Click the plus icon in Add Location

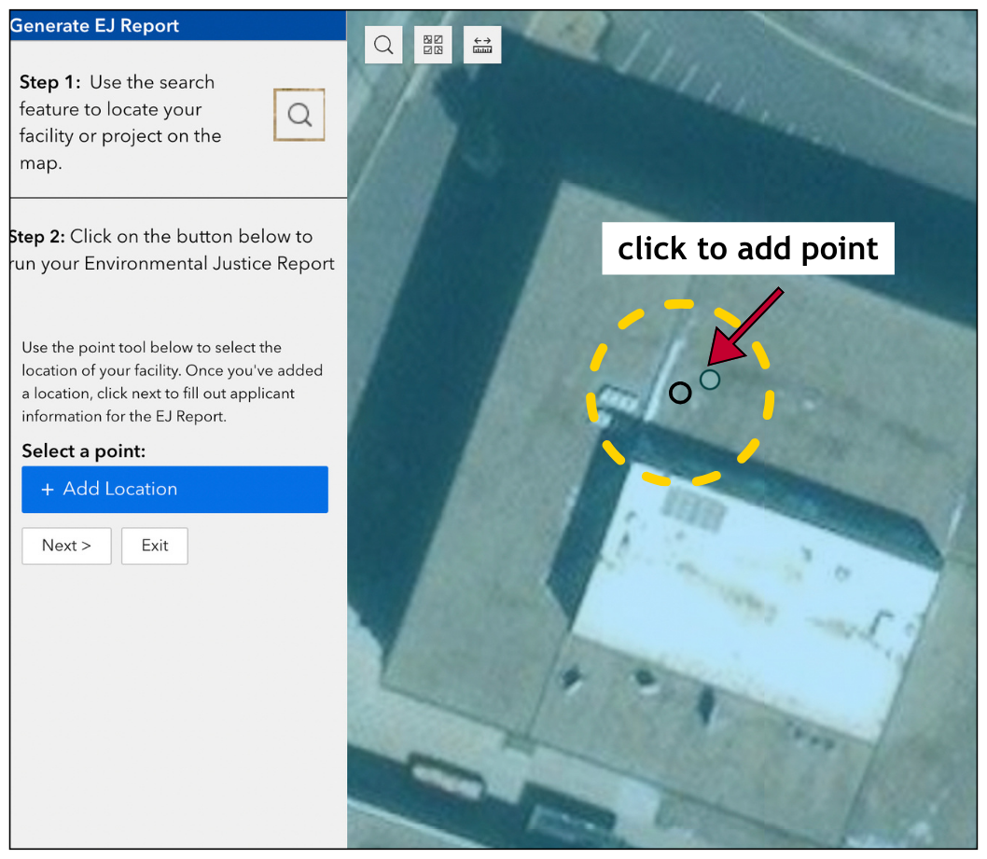coord(48,490)
